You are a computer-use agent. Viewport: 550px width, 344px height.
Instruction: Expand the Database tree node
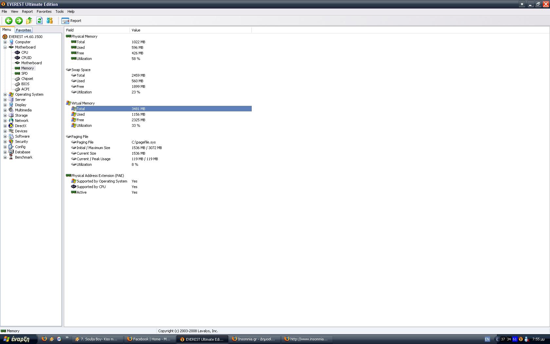pyautogui.click(x=5, y=152)
